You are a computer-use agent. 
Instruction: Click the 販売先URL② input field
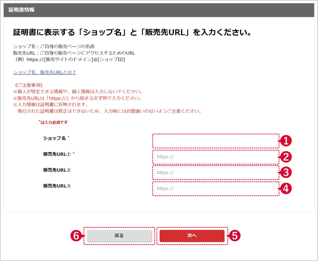point(215,172)
